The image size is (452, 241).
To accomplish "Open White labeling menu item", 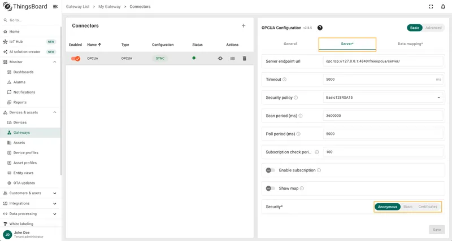I will click(x=31, y=224).
